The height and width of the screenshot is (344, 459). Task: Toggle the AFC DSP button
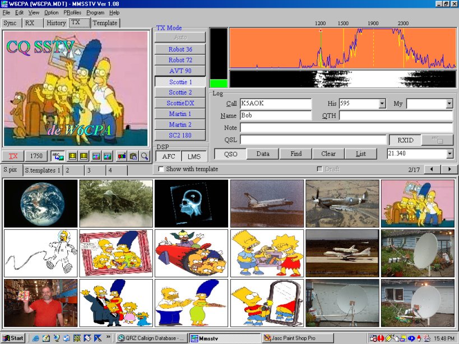[169, 156]
